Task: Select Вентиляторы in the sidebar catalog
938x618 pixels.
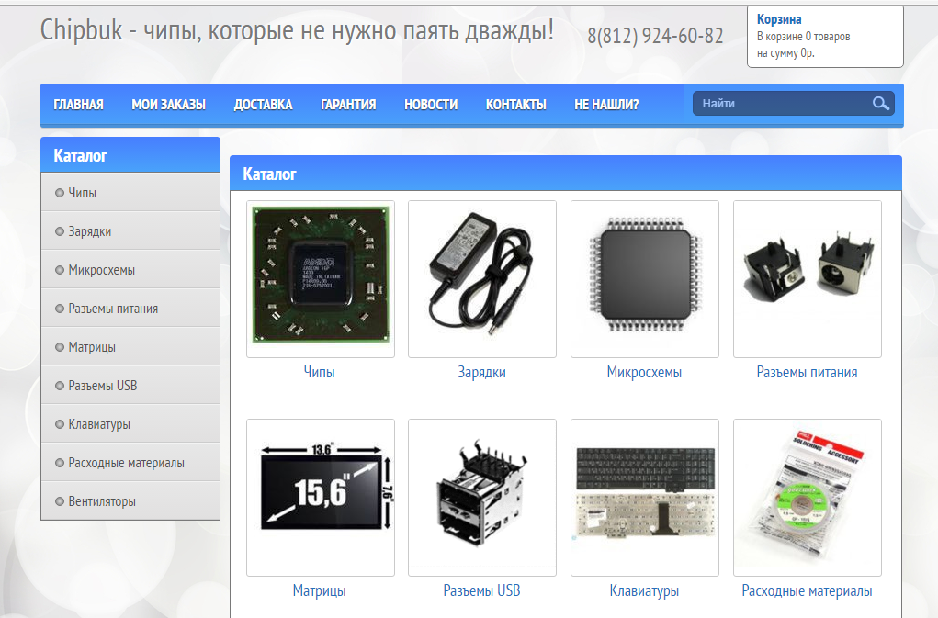Action: pos(101,501)
